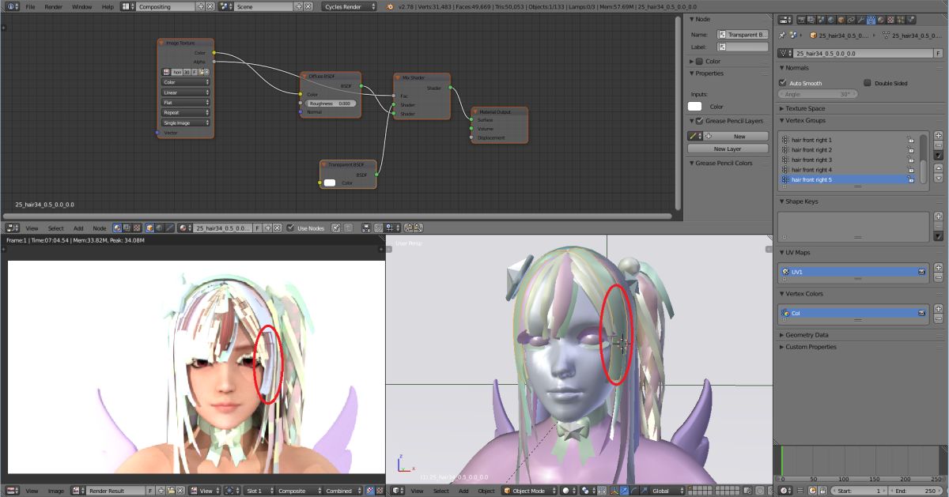This screenshot has width=949, height=497.
Task: Open Linear interpolation dropdown on Image Texture
Action: [186, 92]
